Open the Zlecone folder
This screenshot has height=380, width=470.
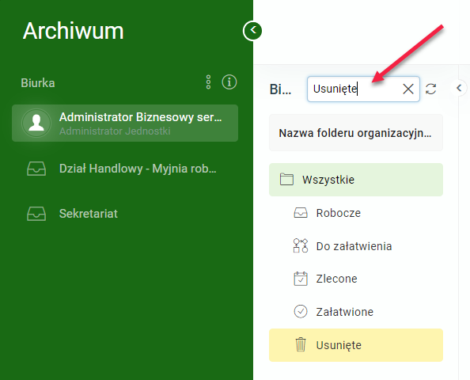356,279
